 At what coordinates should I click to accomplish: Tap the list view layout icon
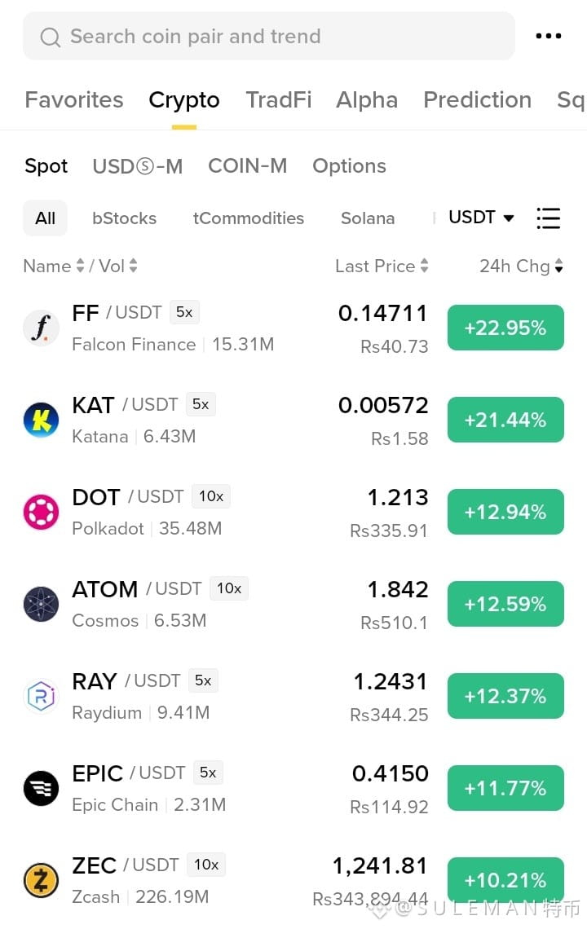tap(548, 218)
